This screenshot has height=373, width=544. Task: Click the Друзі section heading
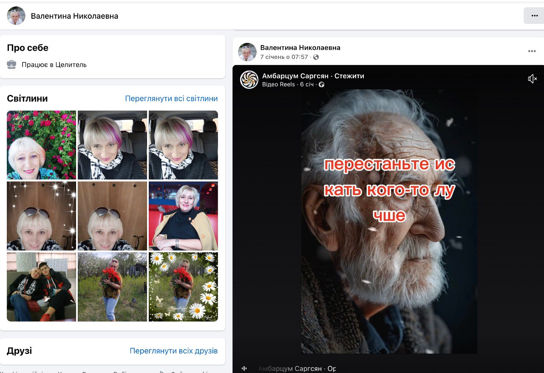20,351
